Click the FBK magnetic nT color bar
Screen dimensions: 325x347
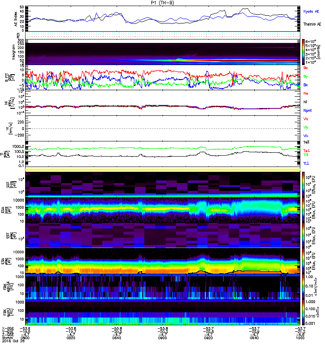coord(303,312)
